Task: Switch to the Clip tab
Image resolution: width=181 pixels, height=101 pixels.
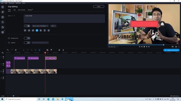Action: pyautogui.click(x=14, y=10)
